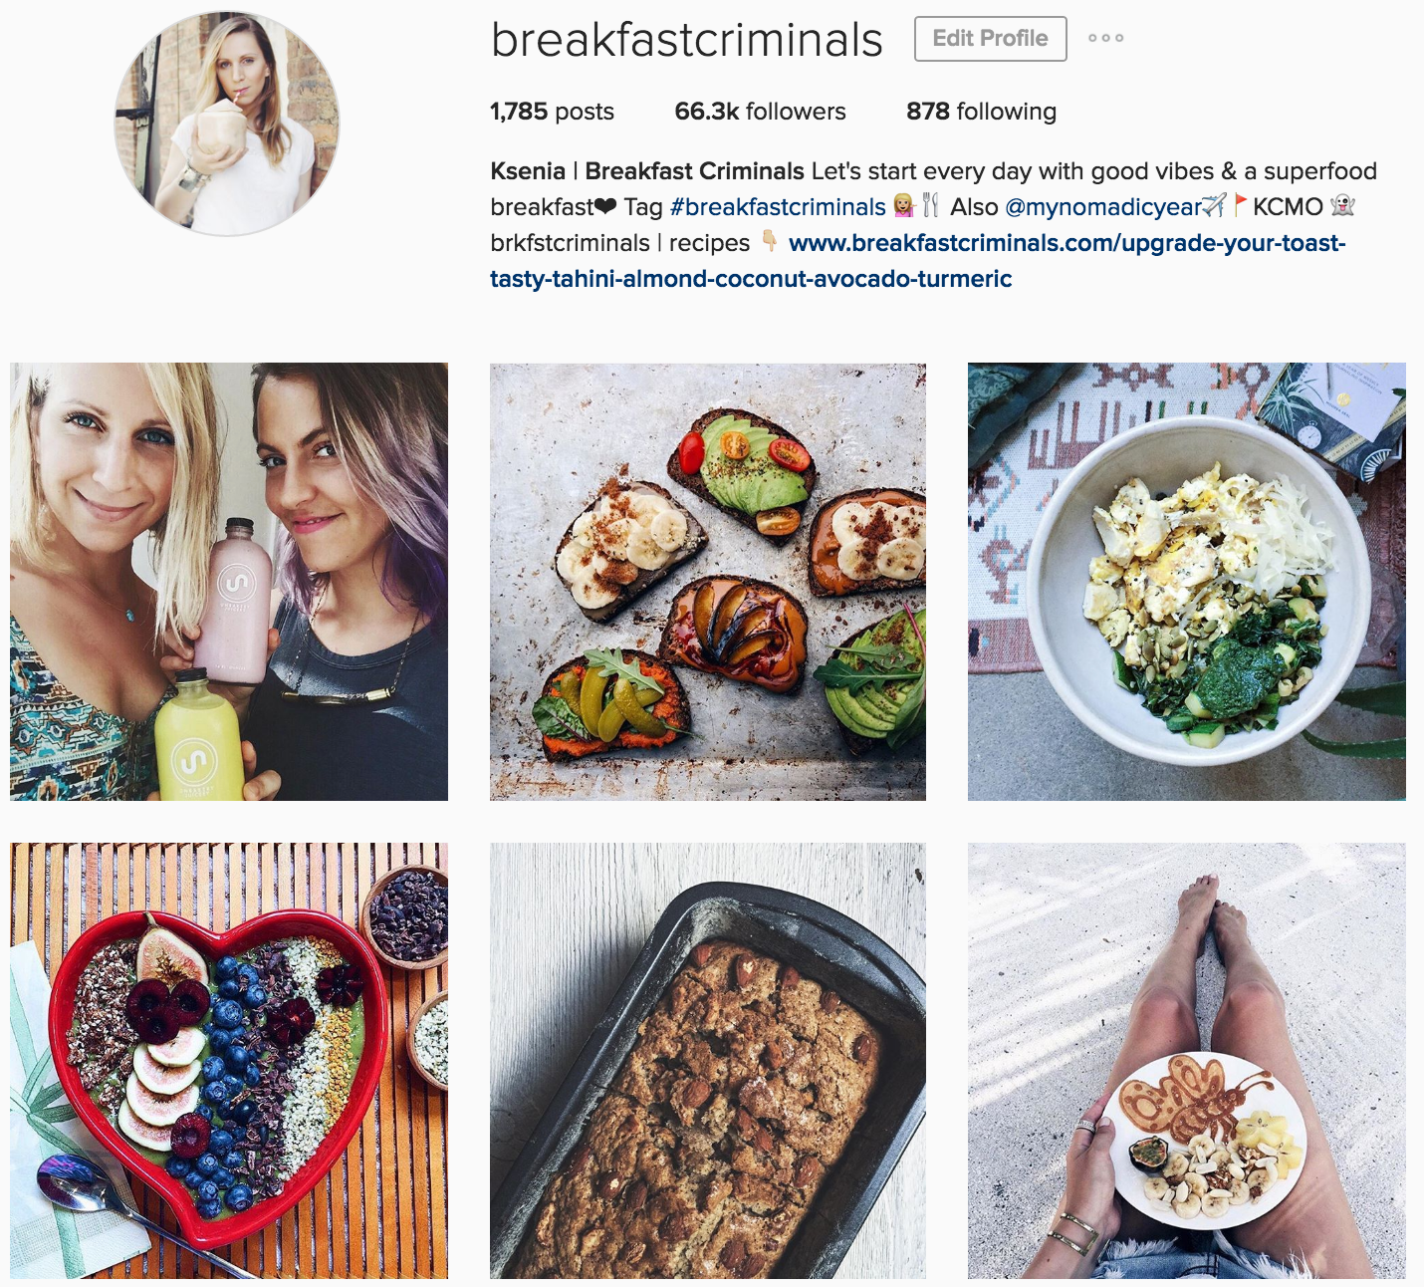
Task: Open the 878 following list
Action: click(x=981, y=112)
